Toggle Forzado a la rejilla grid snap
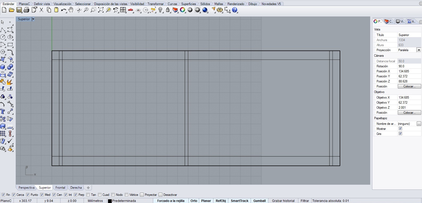This screenshot has height=203, width=422. pos(171,201)
